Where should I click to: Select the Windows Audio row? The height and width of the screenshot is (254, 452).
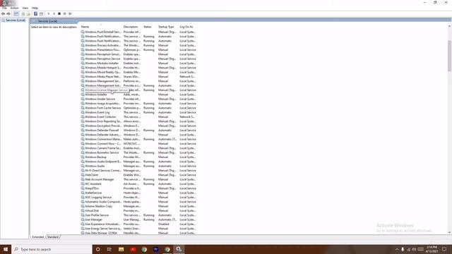point(138,166)
